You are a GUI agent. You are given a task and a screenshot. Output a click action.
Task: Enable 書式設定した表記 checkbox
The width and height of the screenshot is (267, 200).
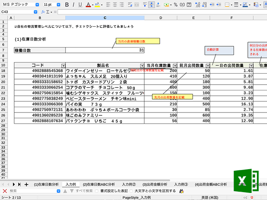point(97,191)
